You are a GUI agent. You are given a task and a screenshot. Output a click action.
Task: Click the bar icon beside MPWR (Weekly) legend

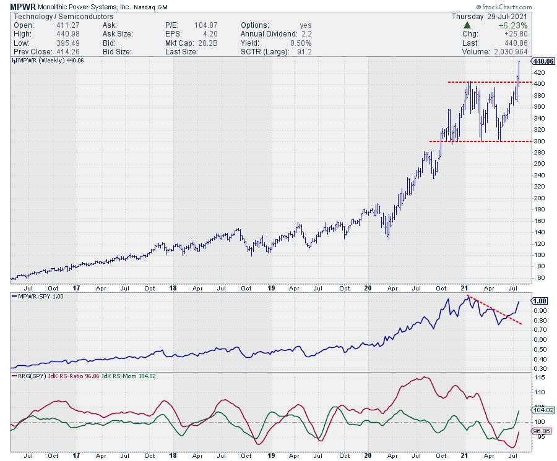coord(14,61)
